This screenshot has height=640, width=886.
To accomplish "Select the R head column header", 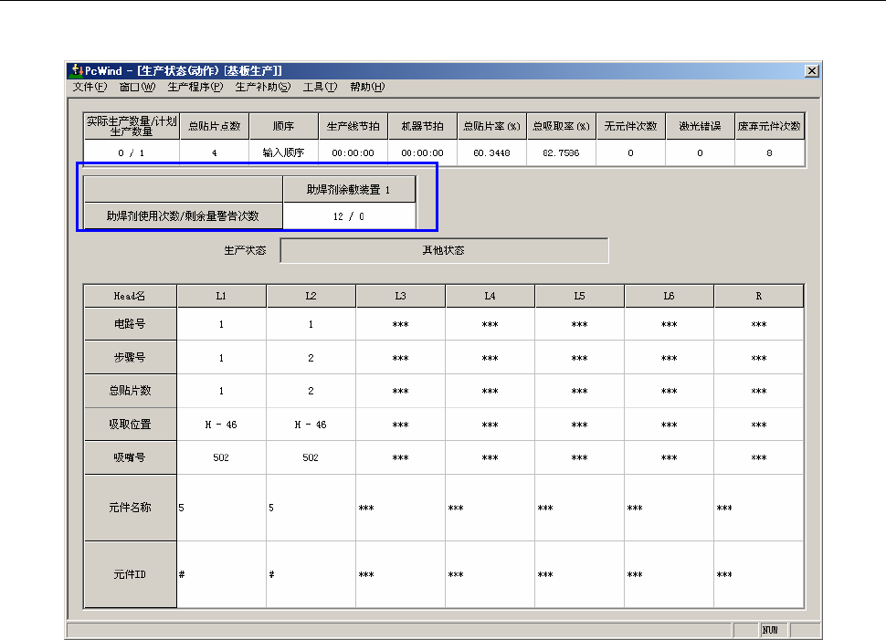I will tap(758, 297).
